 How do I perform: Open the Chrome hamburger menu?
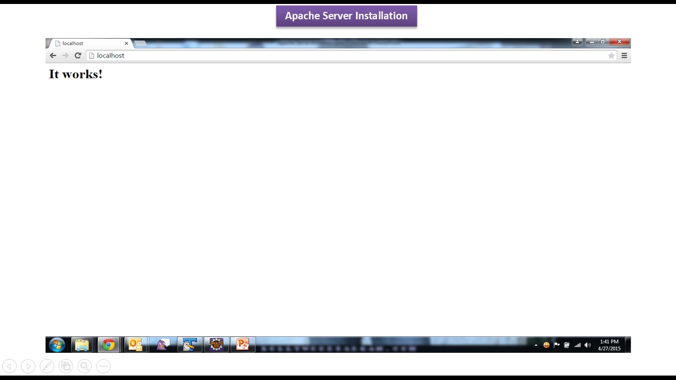tap(624, 55)
